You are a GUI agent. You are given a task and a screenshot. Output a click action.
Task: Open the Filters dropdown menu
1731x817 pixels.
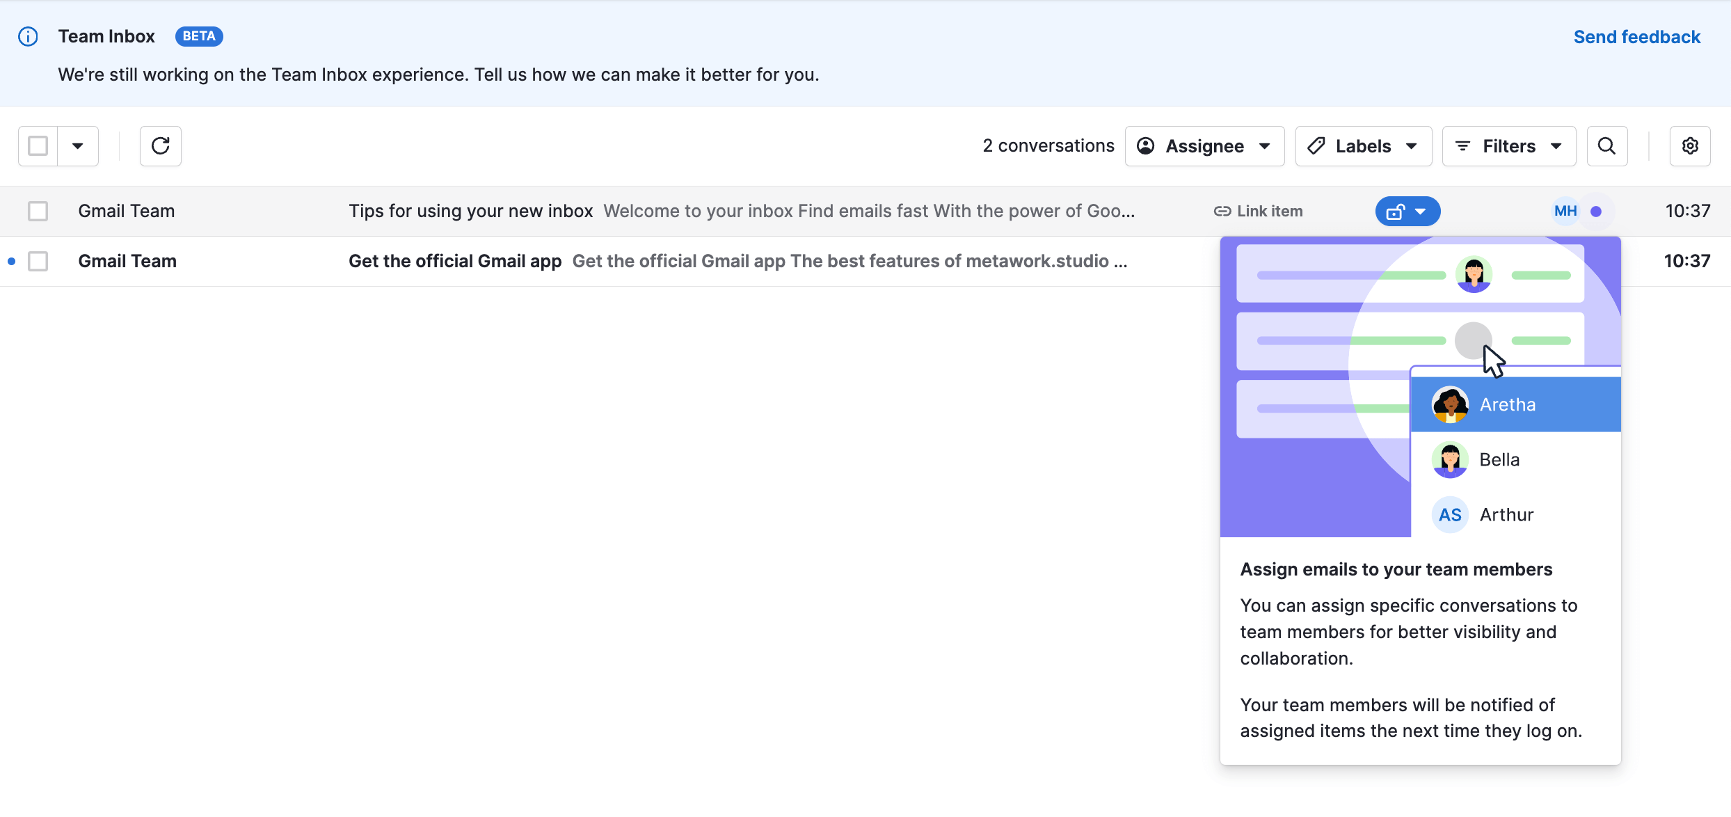tap(1508, 146)
